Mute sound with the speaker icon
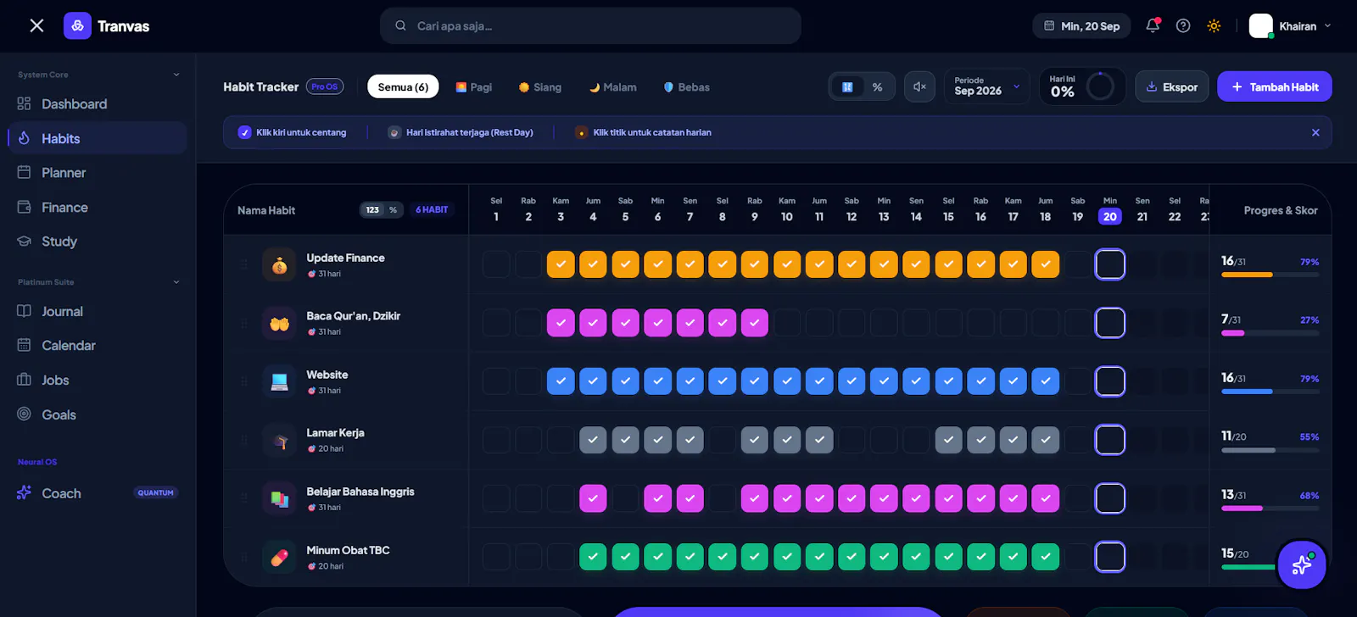This screenshot has height=617, width=1357. pos(919,86)
